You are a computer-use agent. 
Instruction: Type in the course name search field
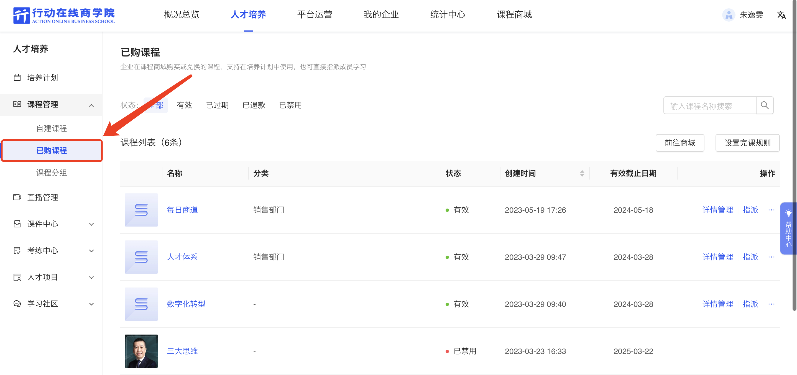pyautogui.click(x=709, y=106)
